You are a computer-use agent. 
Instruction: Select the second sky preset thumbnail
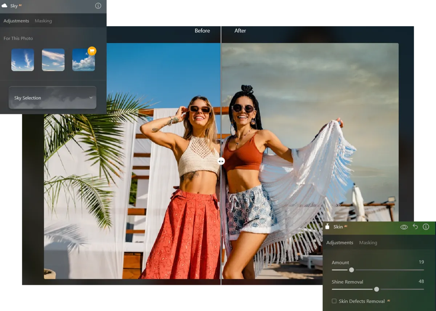(x=53, y=60)
